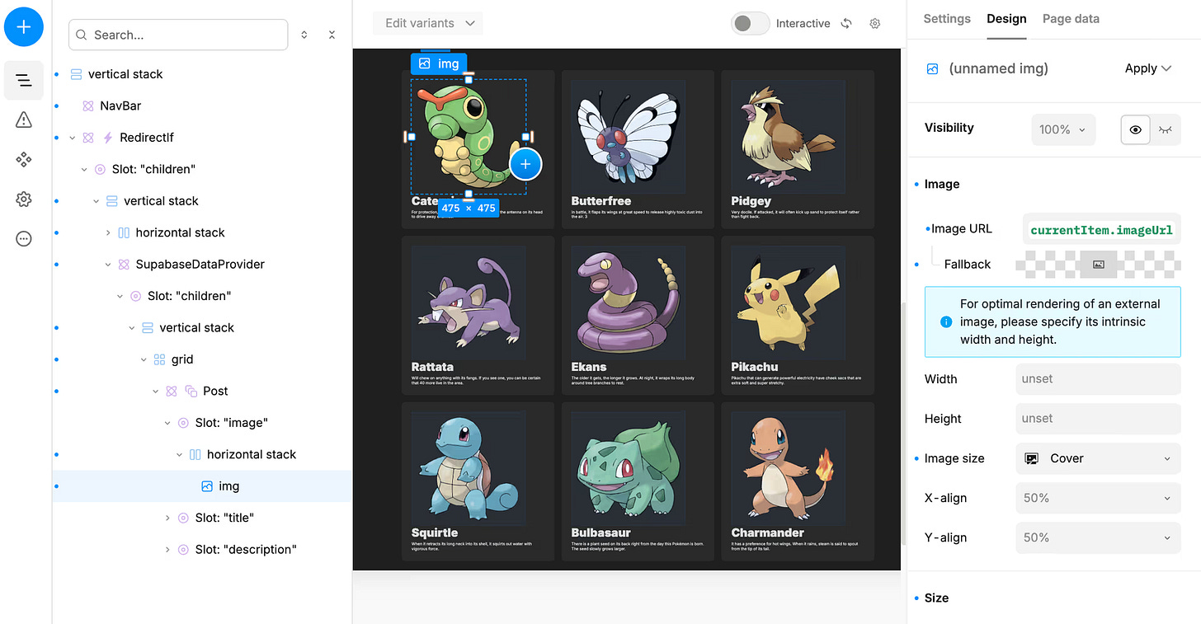The height and width of the screenshot is (624, 1201).
Task: Open the X-align 50% dropdown
Action: 1098,498
